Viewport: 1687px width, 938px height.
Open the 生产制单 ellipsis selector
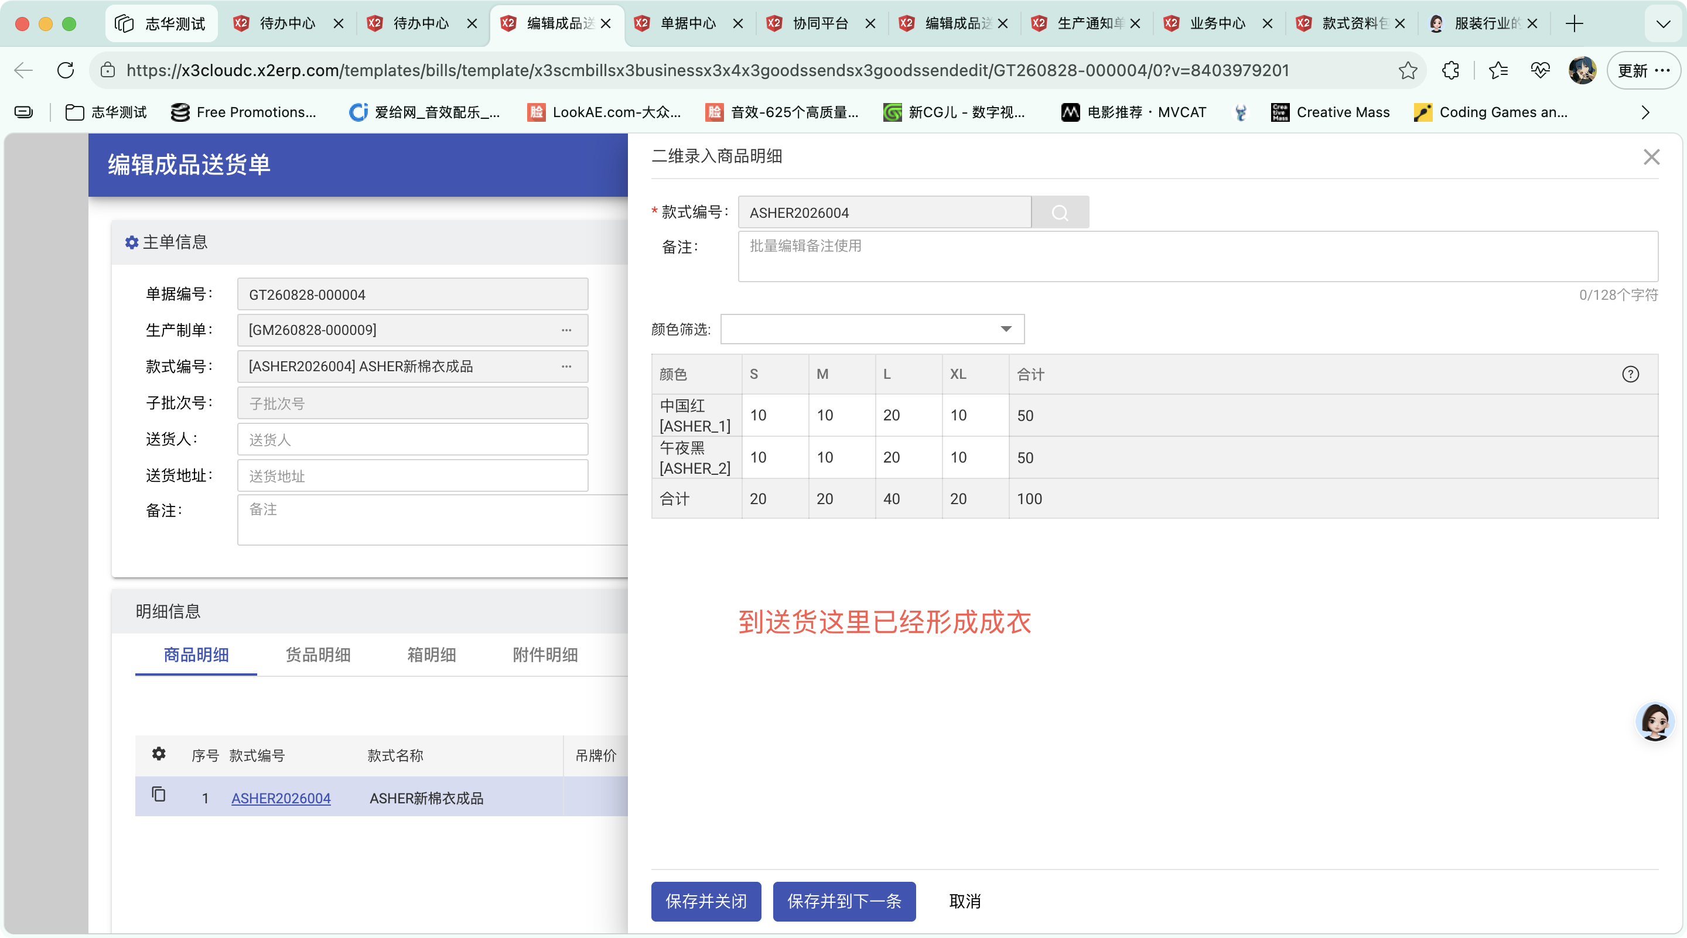[566, 330]
